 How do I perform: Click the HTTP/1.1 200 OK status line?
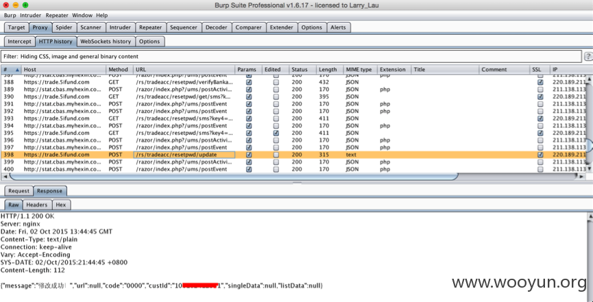click(27, 216)
